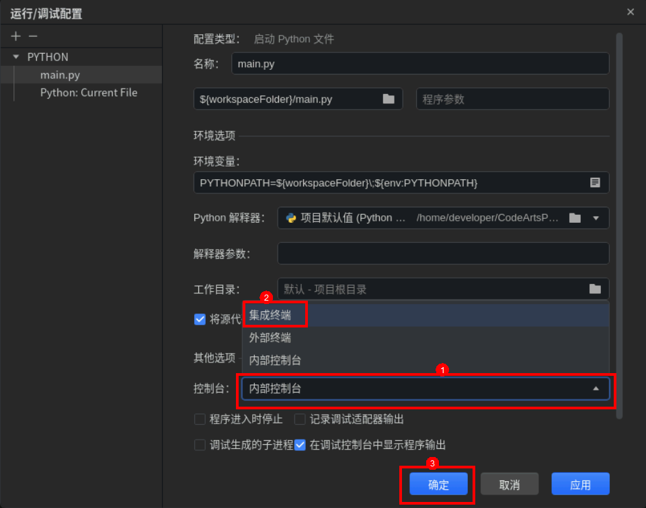Screen dimensions: 646x508
Task: Browse Python interpreter path folder icon
Action: point(575,218)
